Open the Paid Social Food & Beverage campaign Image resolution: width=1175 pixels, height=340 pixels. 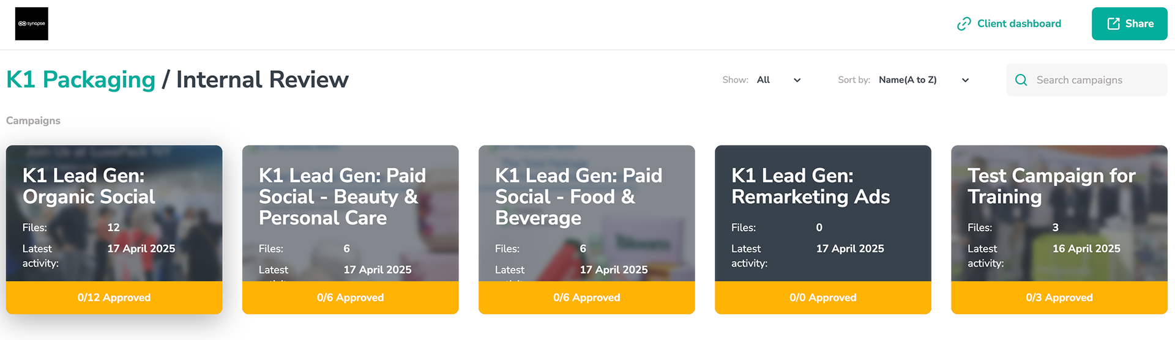587,213
